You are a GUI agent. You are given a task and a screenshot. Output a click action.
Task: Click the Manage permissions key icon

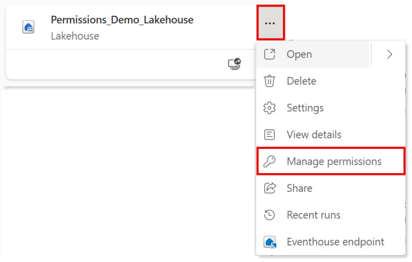270,161
